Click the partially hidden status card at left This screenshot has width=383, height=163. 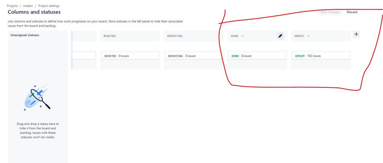coord(83,56)
